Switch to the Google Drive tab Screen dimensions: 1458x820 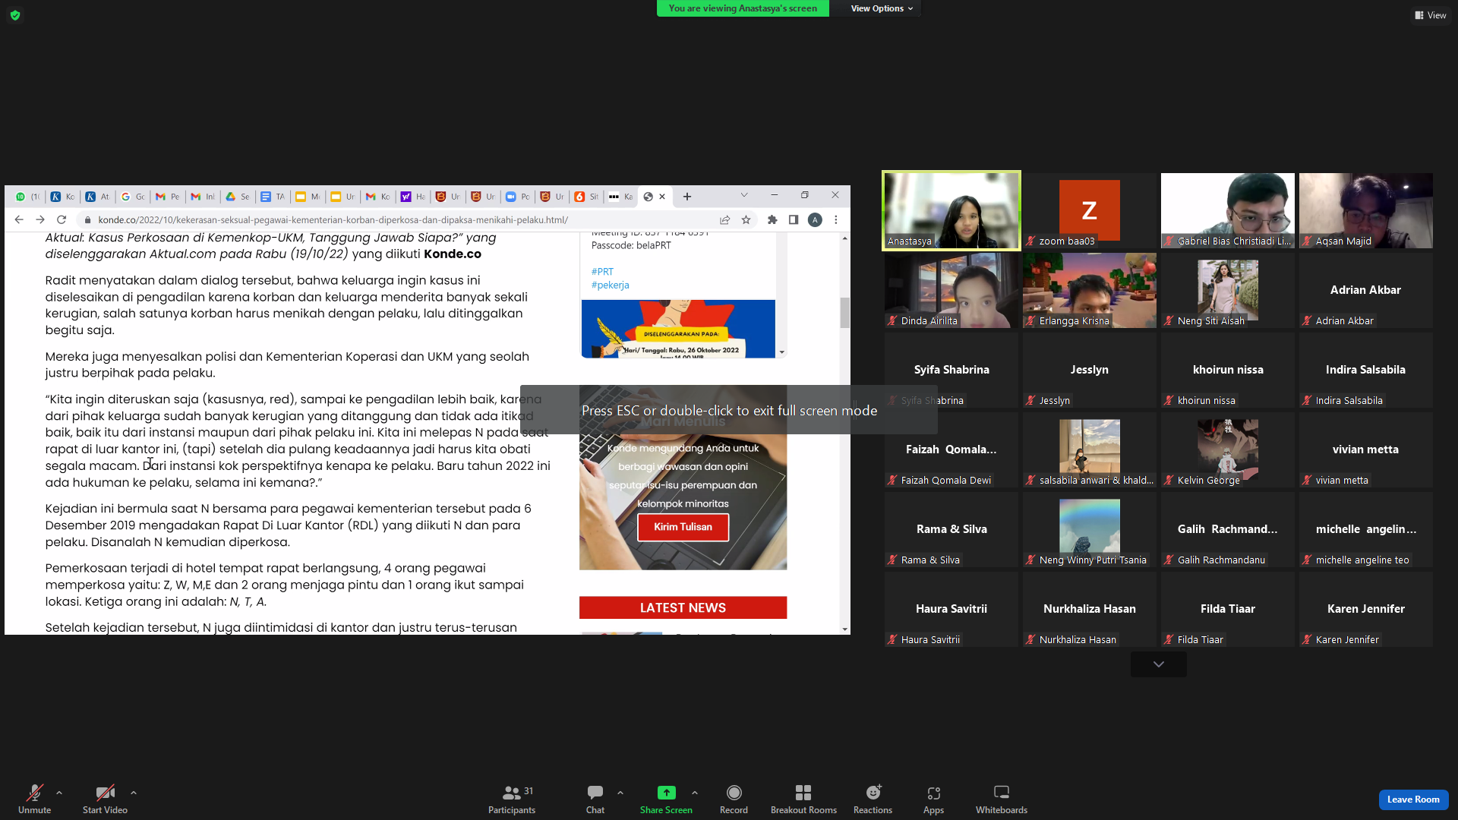coord(237,197)
